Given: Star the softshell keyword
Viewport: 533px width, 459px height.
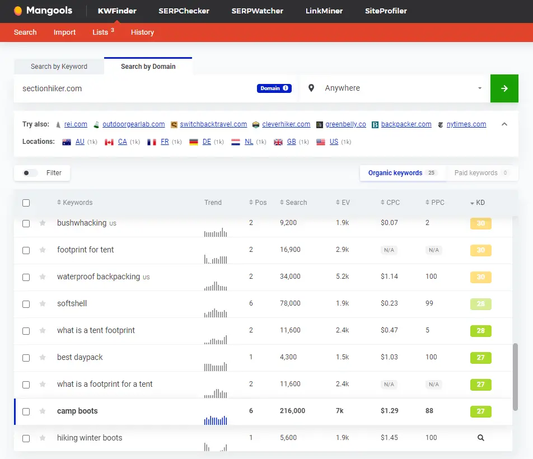Looking at the screenshot, I should coord(43,303).
